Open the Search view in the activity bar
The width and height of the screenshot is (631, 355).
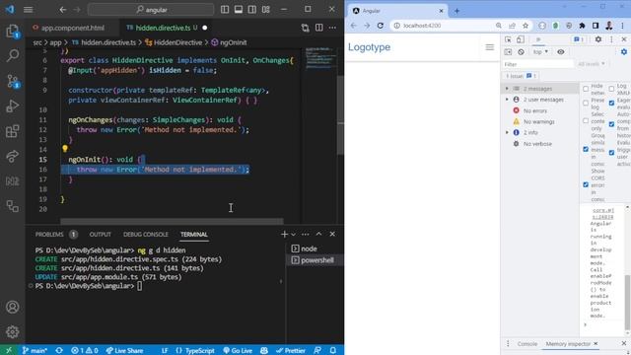point(13,55)
